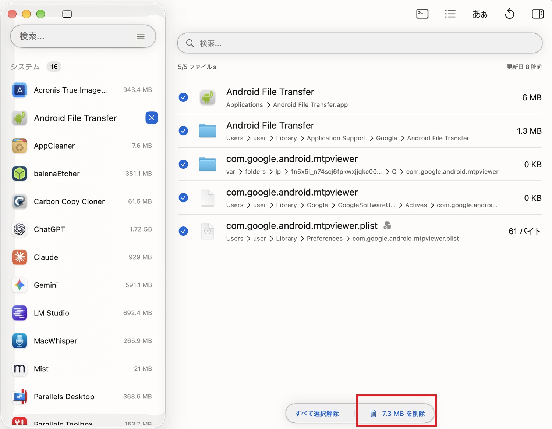Click the Application Support path segment
The image size is (552, 429).
pos(336,138)
